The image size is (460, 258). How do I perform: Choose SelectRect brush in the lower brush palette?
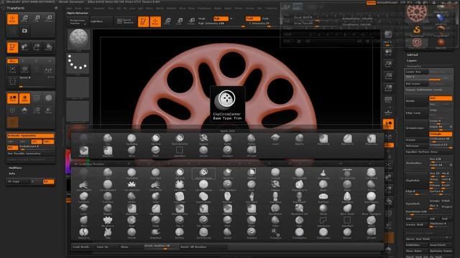click(x=347, y=221)
